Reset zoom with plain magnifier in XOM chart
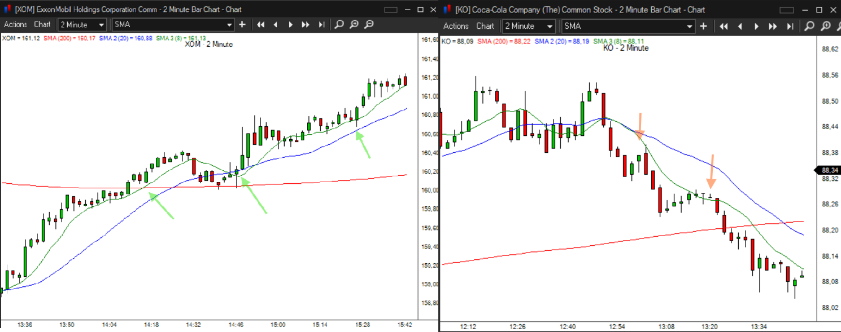This screenshot has height=332, width=841. coord(339,24)
